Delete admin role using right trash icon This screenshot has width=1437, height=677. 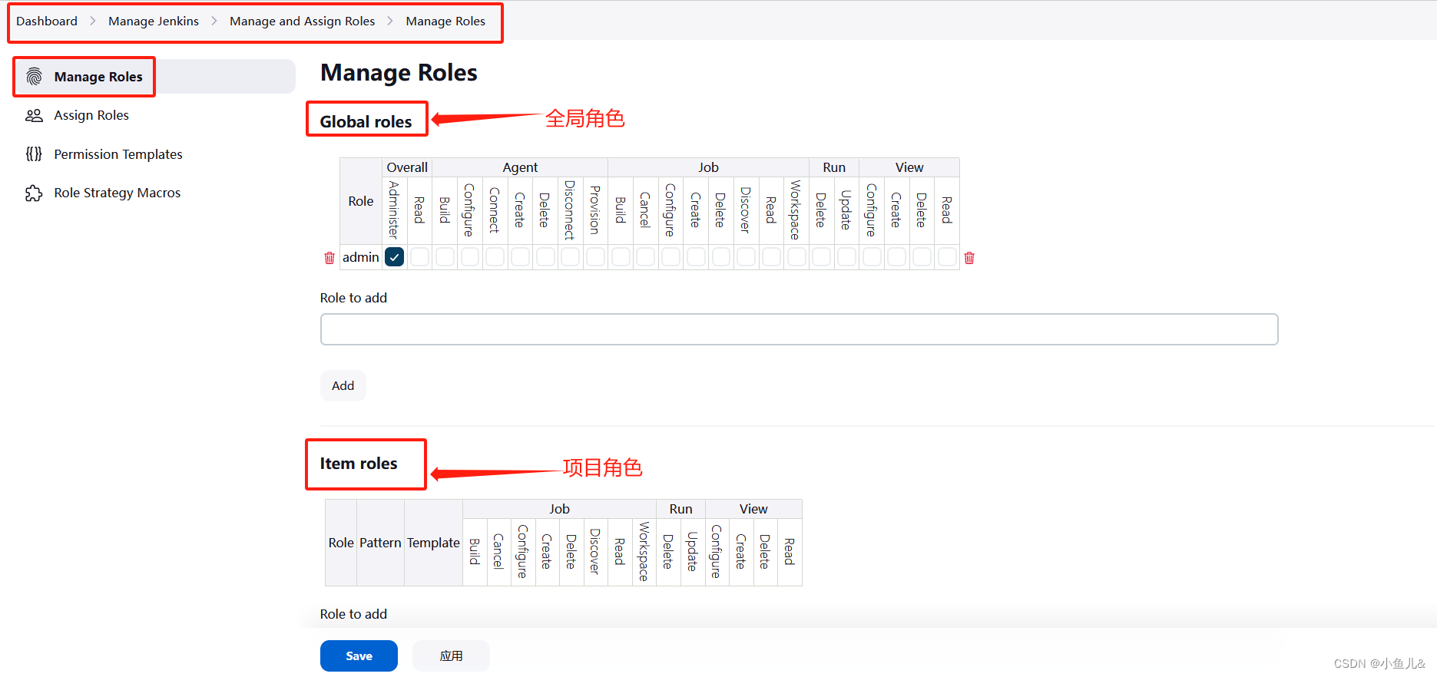coord(969,258)
